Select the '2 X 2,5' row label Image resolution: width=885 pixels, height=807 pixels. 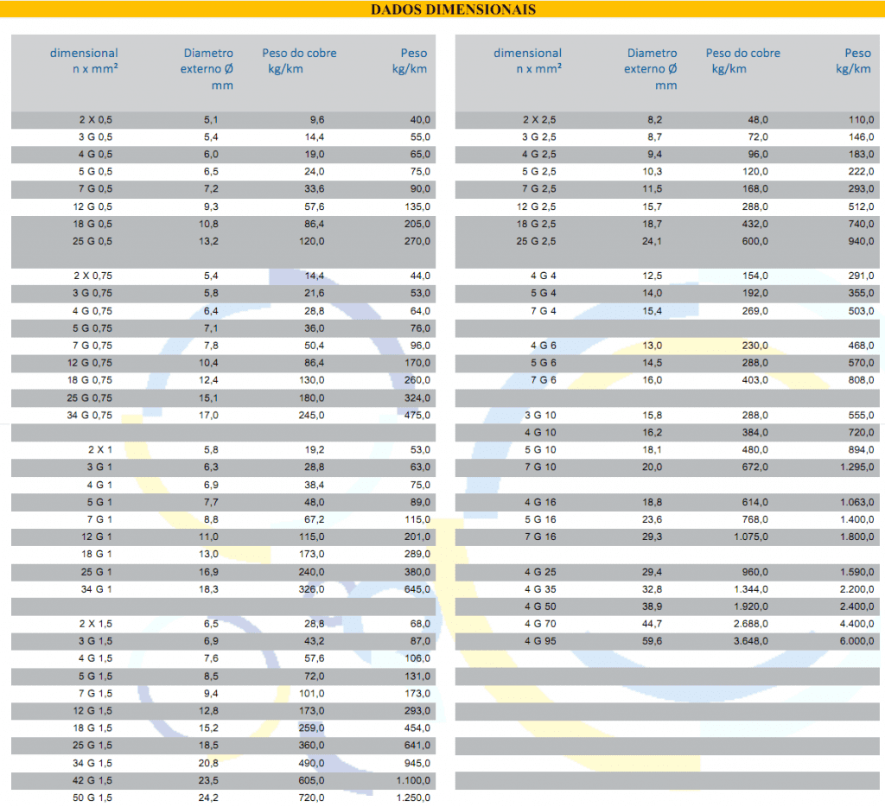[539, 119]
